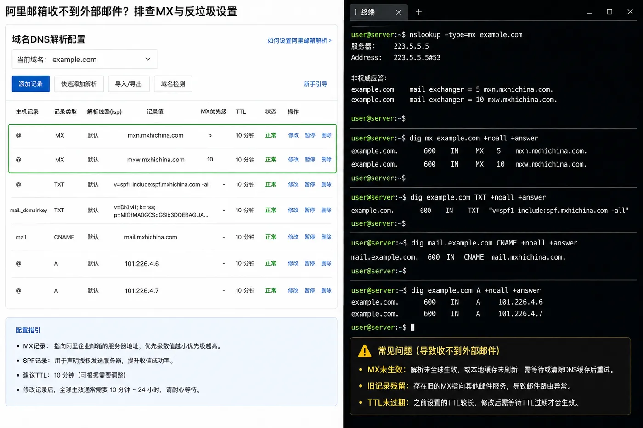Click 修改 for mxn.mxhichina.com MX record

(293, 135)
